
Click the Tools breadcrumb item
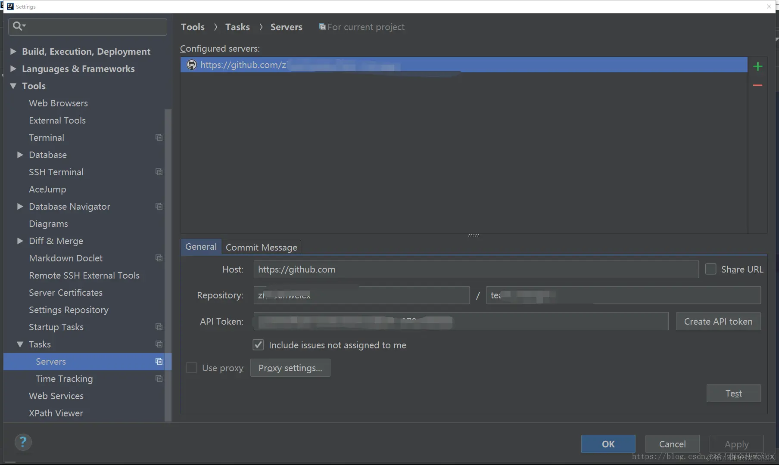pos(193,27)
